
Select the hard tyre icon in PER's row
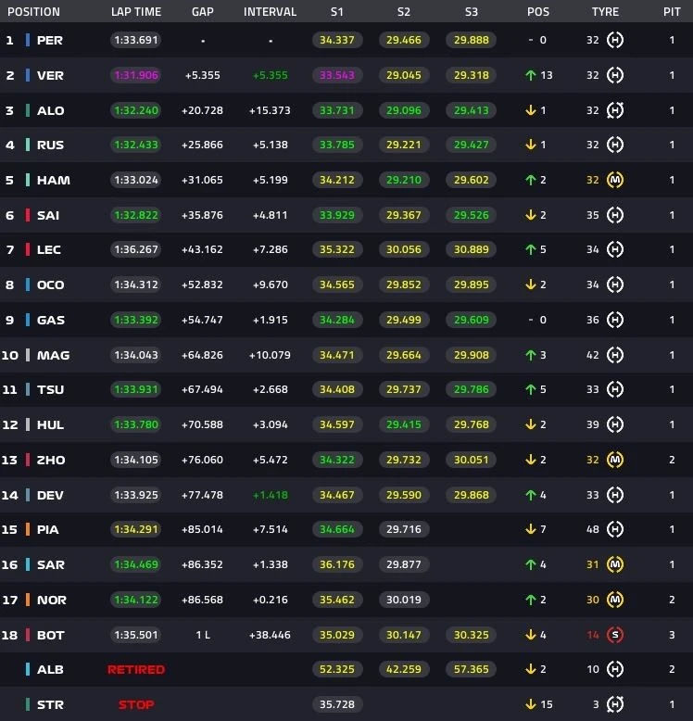coord(614,41)
